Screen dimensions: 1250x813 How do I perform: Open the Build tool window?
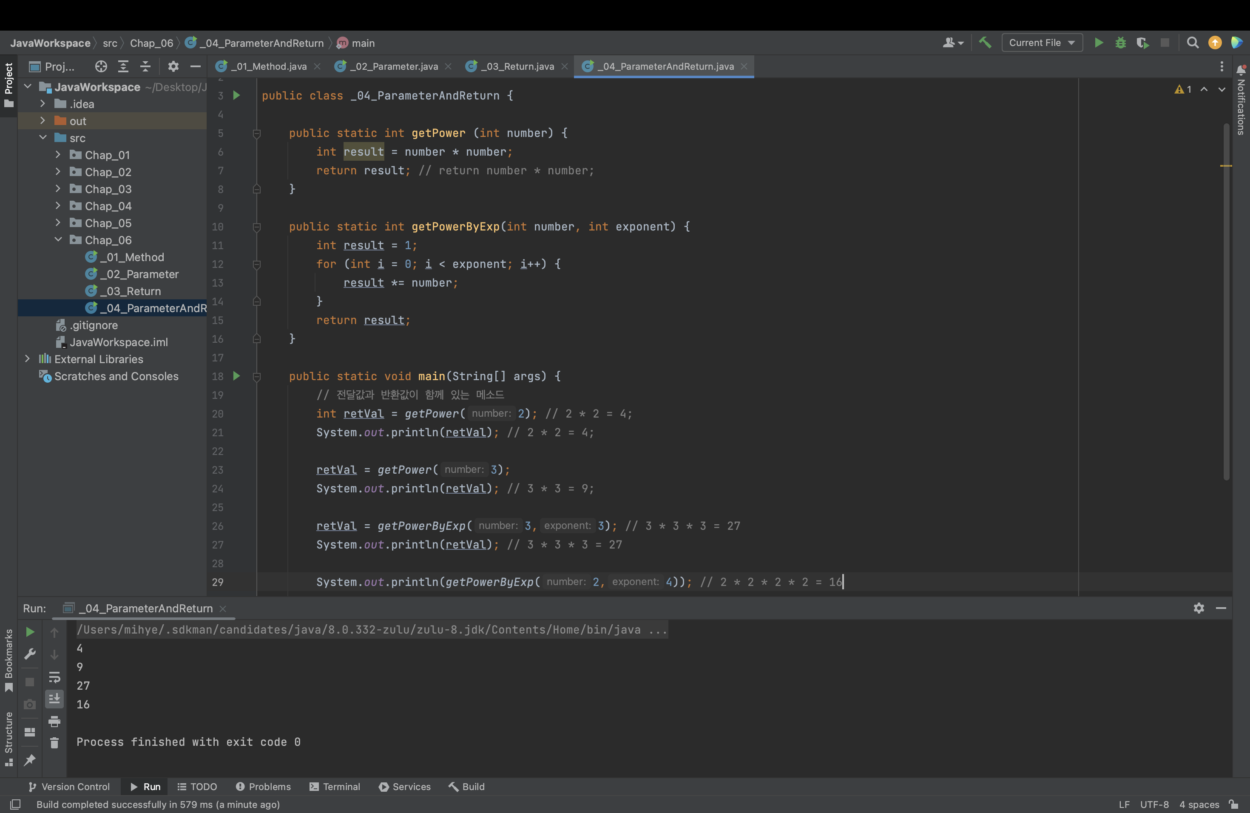(466, 786)
